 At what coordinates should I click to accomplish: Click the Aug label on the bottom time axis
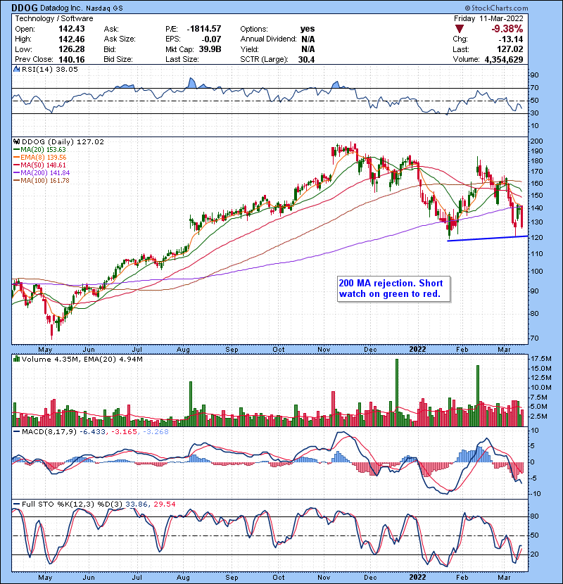(x=183, y=577)
